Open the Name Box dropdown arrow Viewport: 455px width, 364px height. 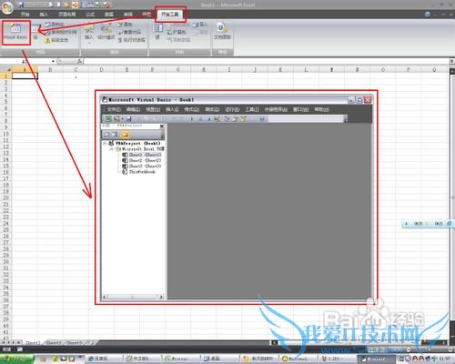tap(53, 62)
